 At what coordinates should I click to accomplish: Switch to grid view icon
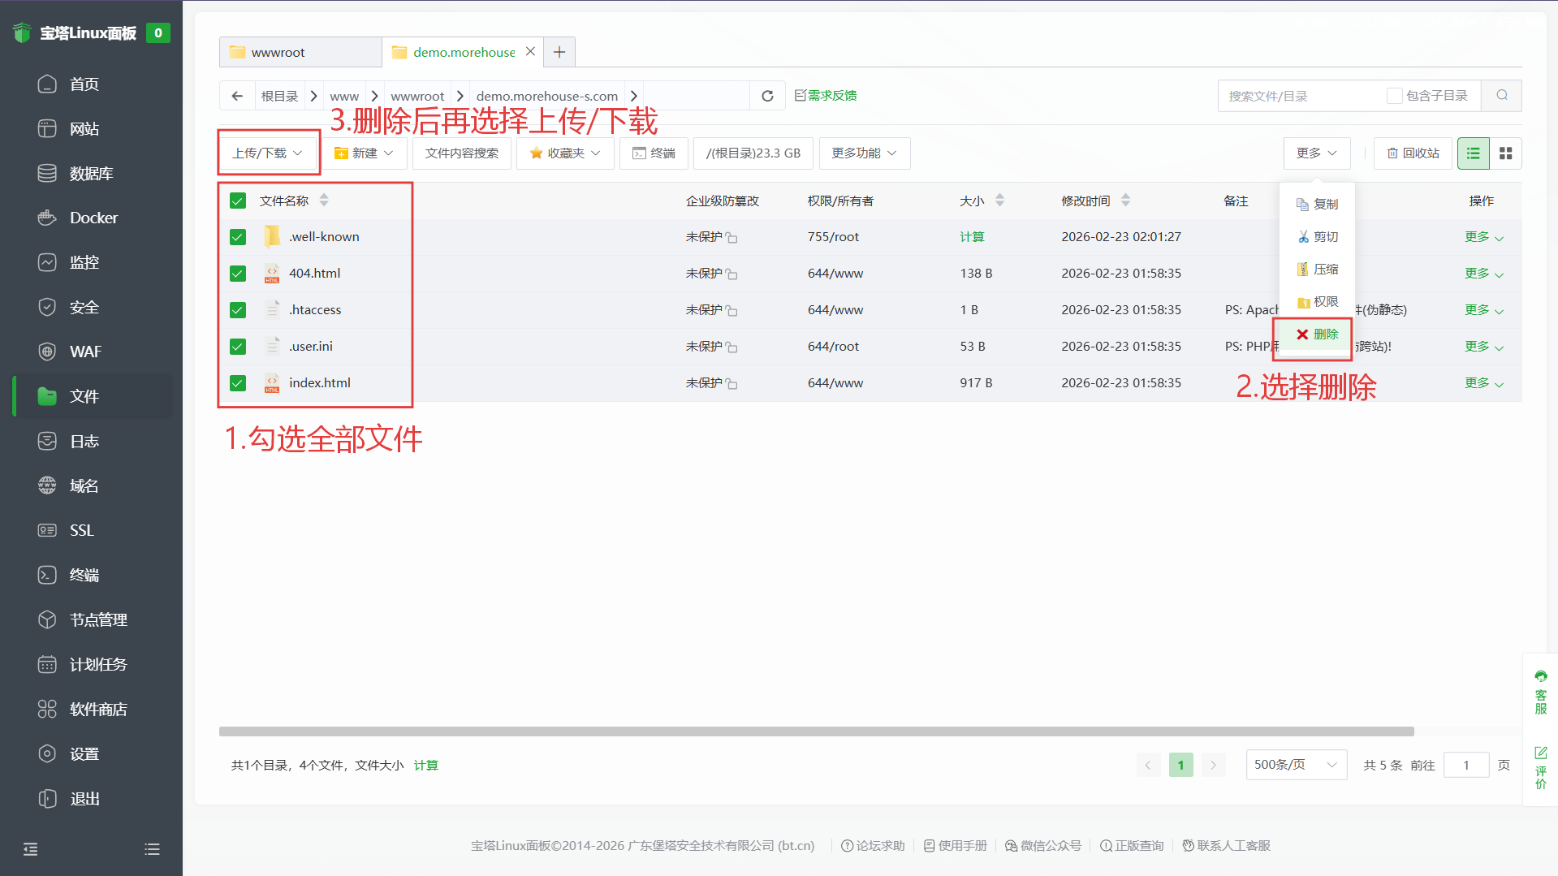pos(1505,153)
